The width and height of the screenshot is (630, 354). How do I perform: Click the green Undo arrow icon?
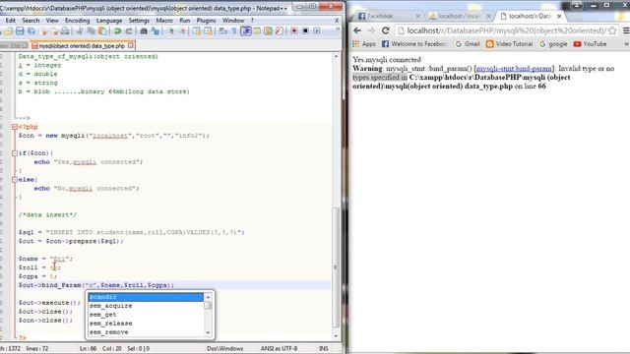tap(117, 30)
